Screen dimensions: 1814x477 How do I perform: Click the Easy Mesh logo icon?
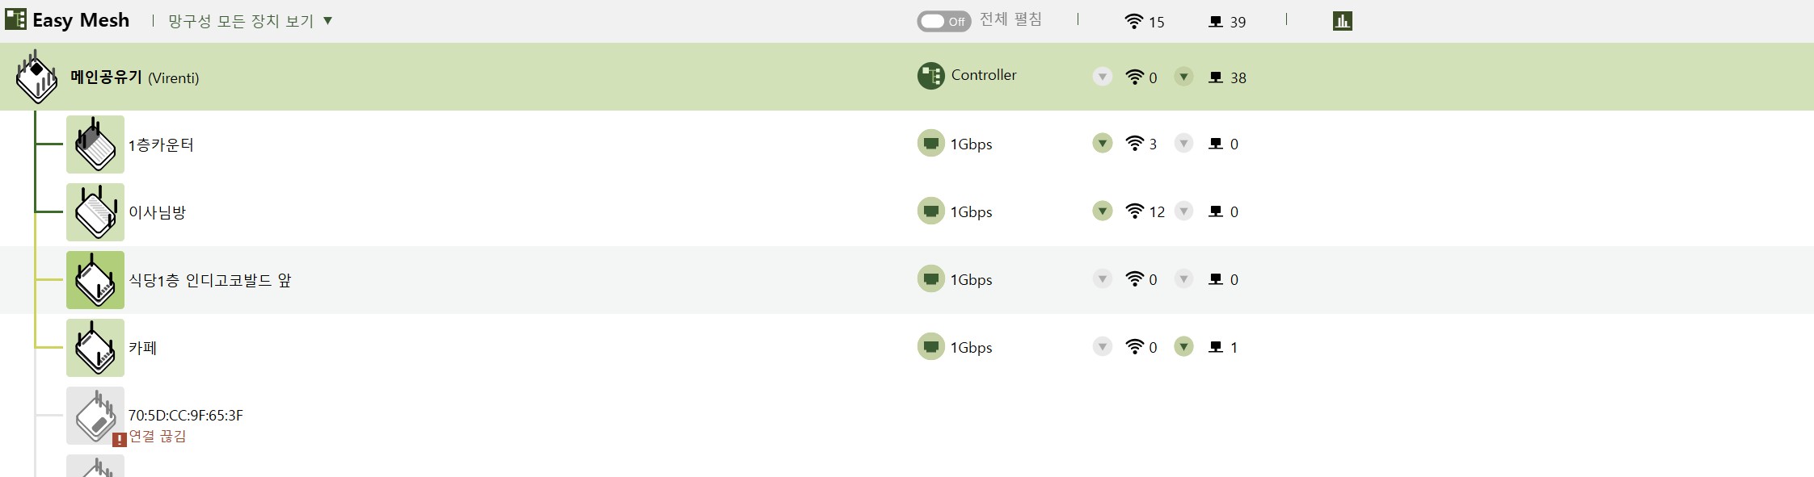click(15, 19)
